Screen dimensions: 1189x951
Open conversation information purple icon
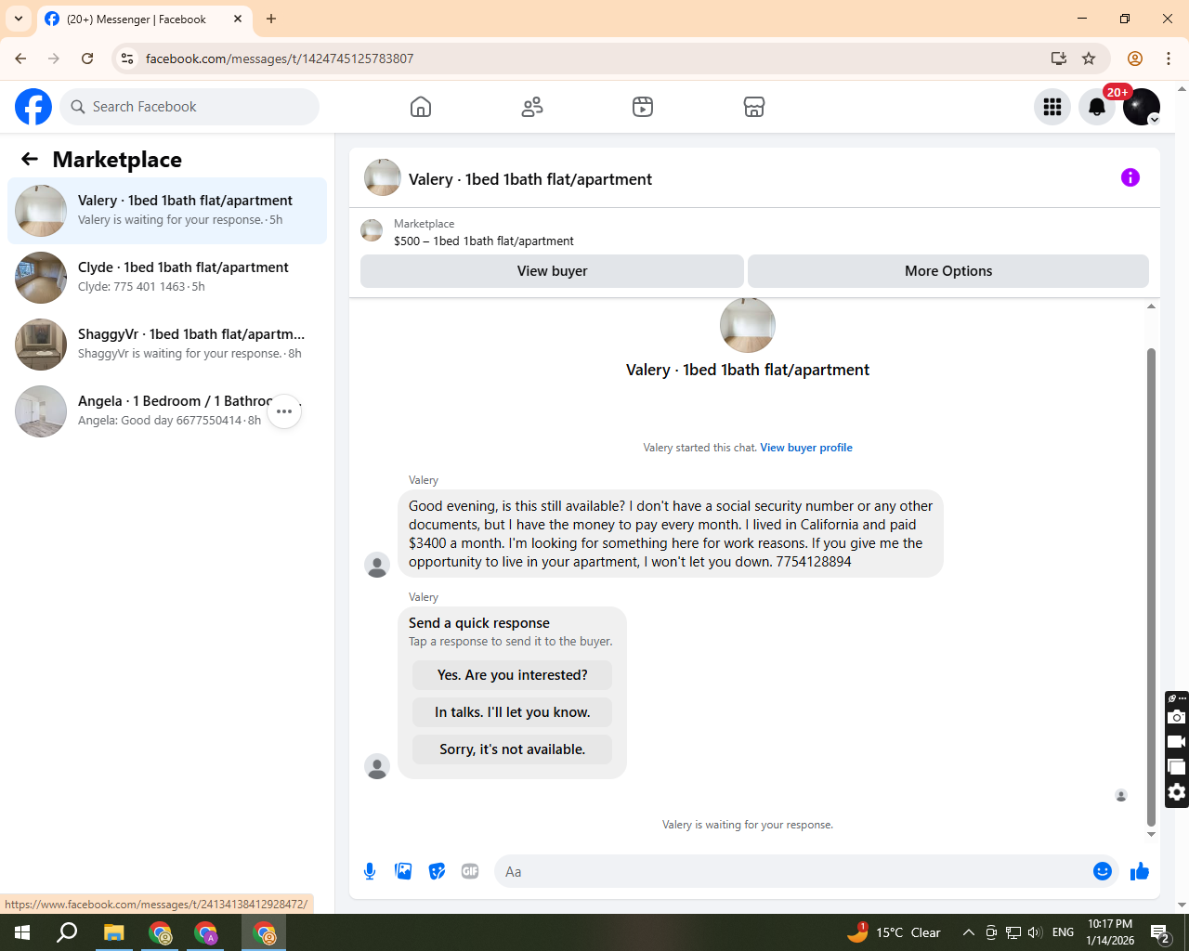tap(1130, 177)
